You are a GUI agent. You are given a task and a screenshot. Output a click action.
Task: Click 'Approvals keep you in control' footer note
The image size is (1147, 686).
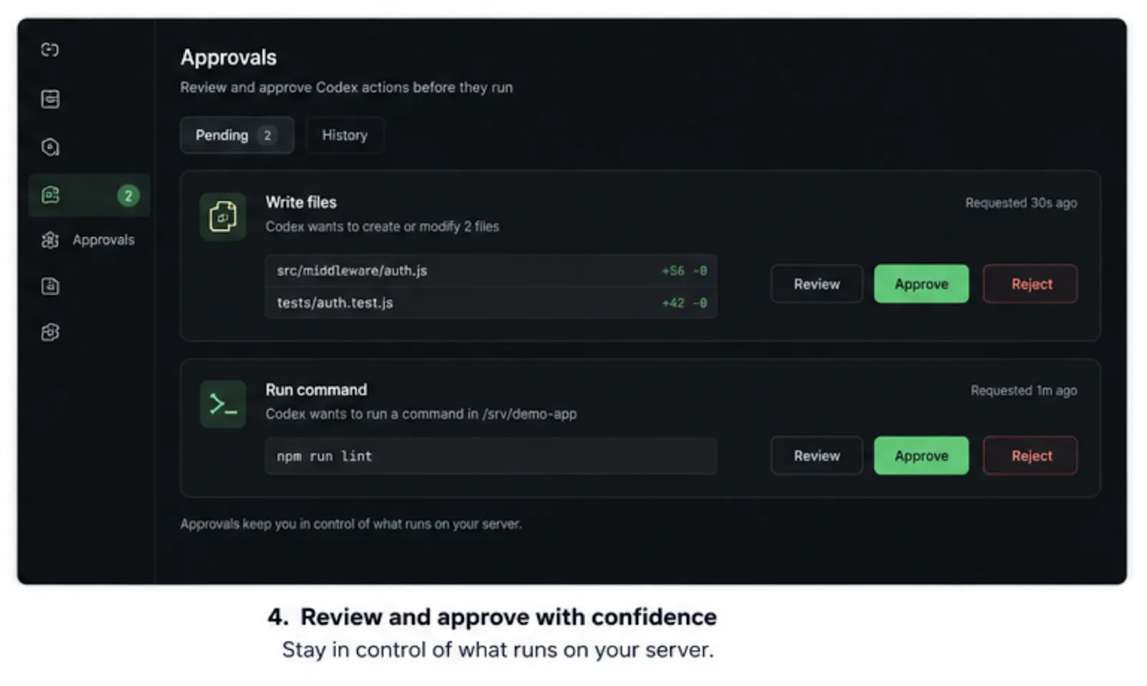tap(351, 524)
